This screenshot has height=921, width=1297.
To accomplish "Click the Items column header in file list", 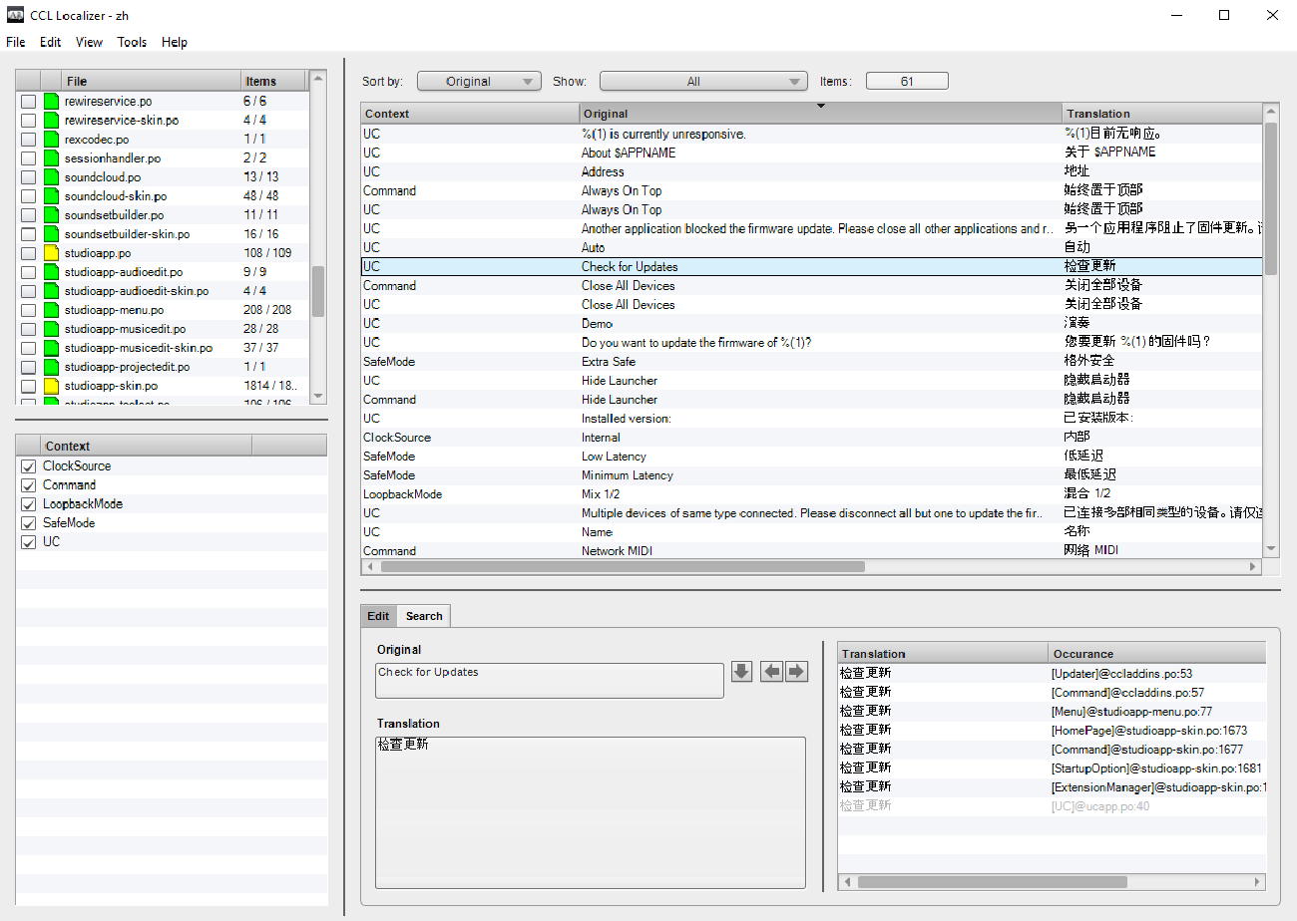I will pos(272,82).
